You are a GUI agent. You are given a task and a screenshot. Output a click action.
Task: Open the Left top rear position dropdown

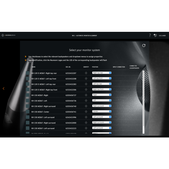pos(102,84)
